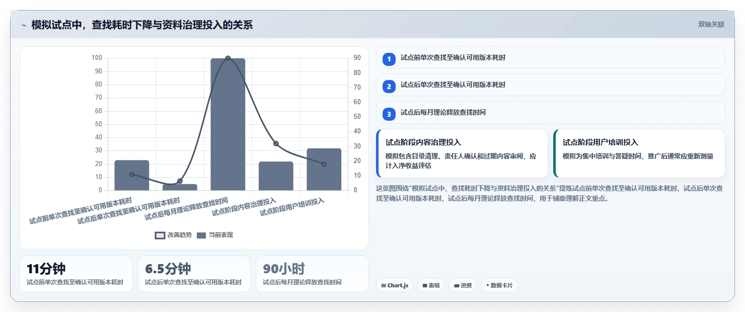
Task: Click the left axis value 100
Action: point(97,58)
